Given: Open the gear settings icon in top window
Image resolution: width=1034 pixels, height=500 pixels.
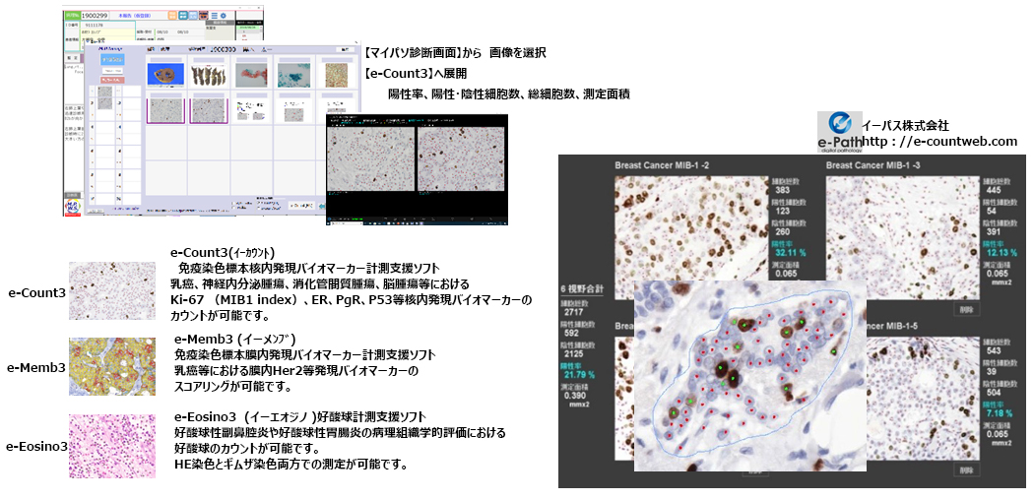Looking at the screenshot, I should point(224,15).
